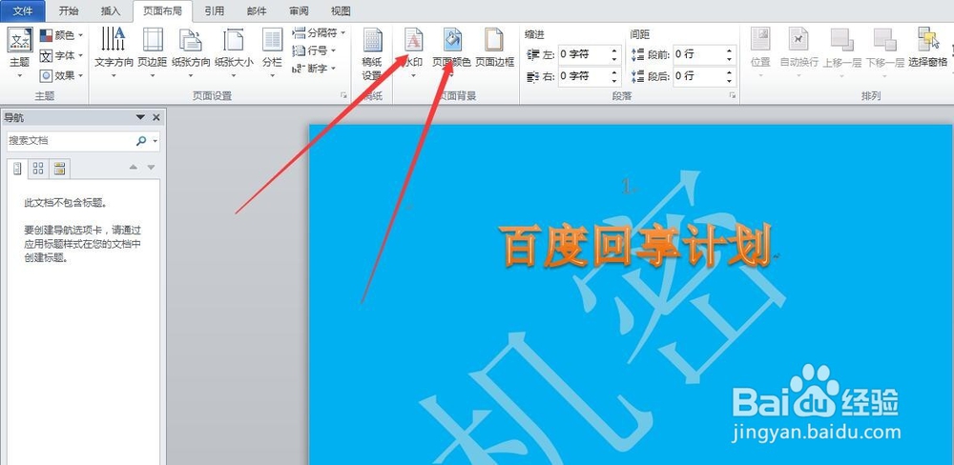Open theme 效果 effects dropdown
Screen dimensions: 954x465
coord(61,75)
